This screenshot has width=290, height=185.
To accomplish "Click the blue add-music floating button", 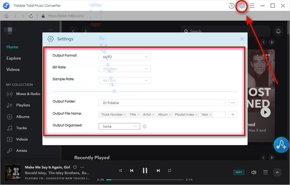I will 281,145.
